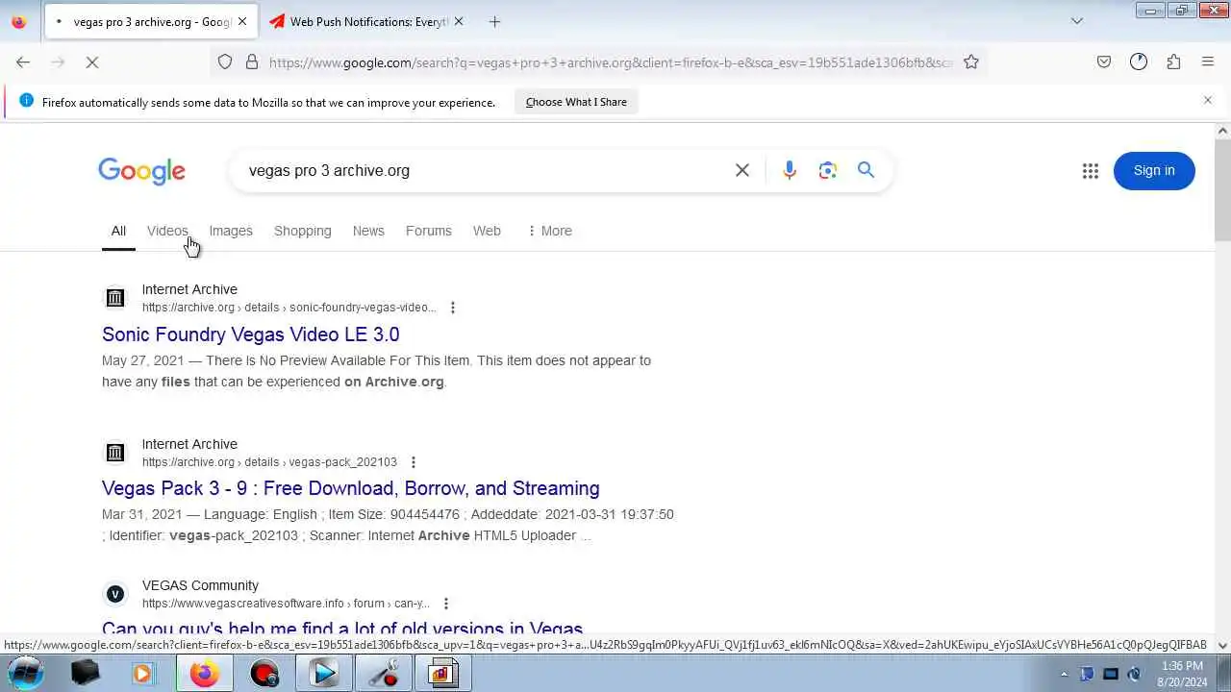Open the Firefox hamburger menu
The width and height of the screenshot is (1231, 692).
pos(1208,62)
